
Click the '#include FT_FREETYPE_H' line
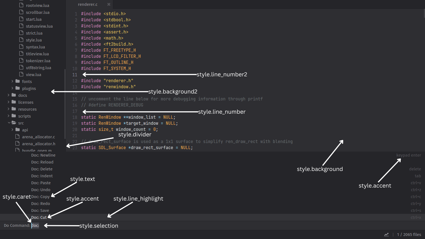click(x=108, y=50)
